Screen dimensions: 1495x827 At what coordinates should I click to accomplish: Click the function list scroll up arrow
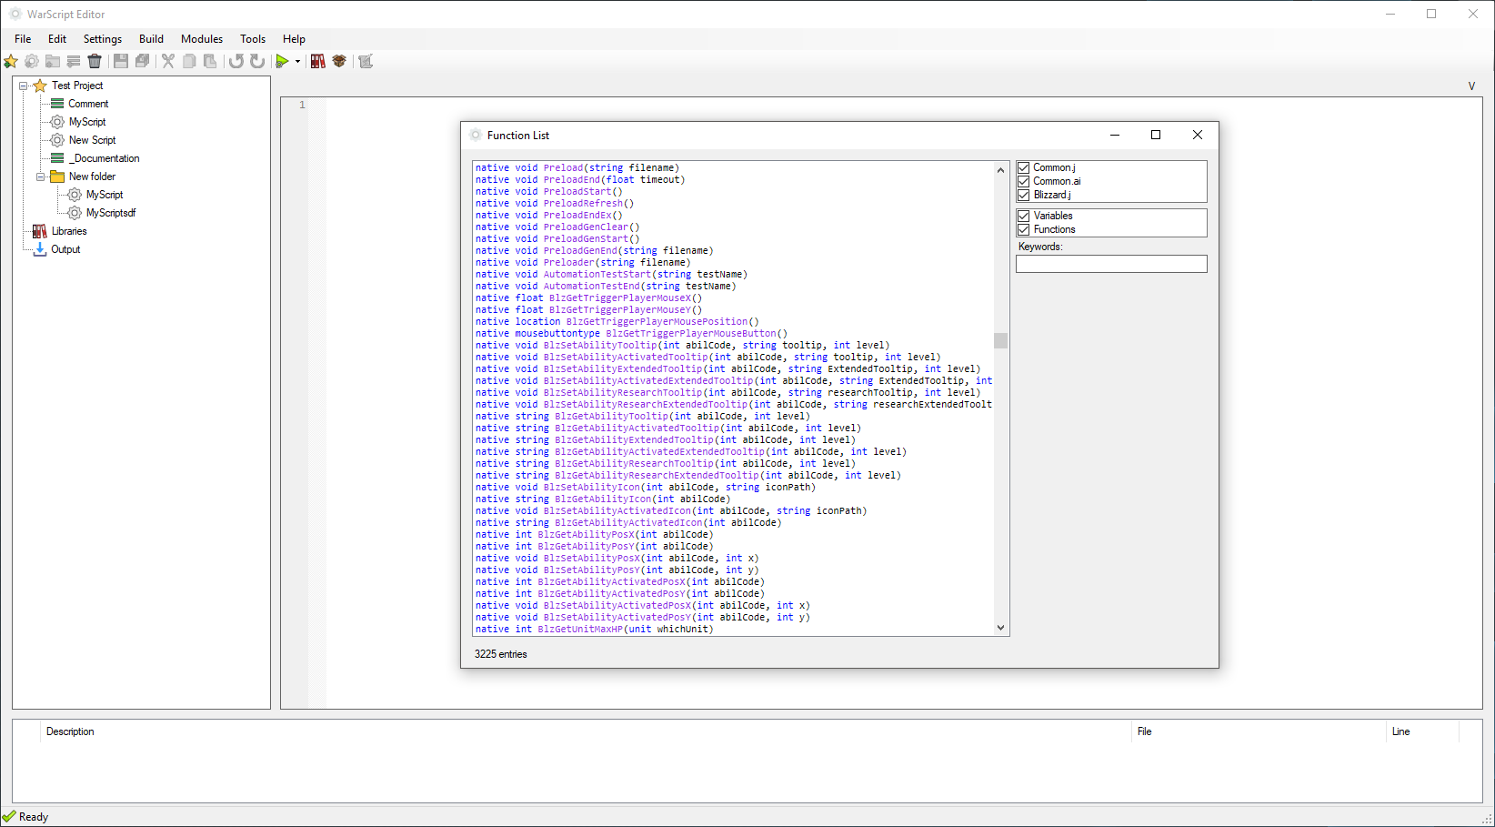(1000, 170)
